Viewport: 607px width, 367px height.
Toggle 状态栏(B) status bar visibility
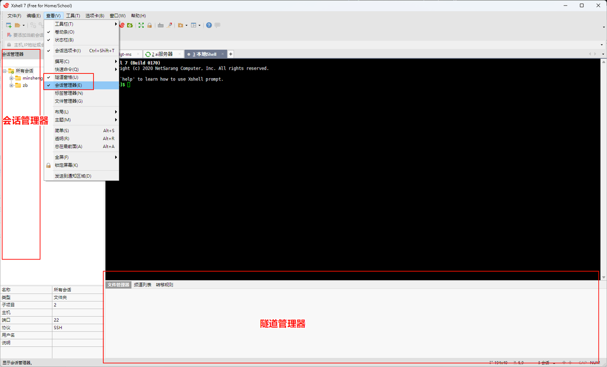64,40
